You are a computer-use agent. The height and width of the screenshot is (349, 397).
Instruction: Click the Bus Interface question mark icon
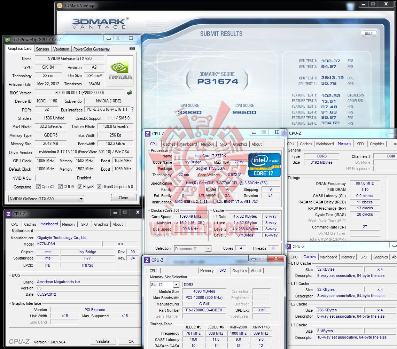tap(132, 109)
